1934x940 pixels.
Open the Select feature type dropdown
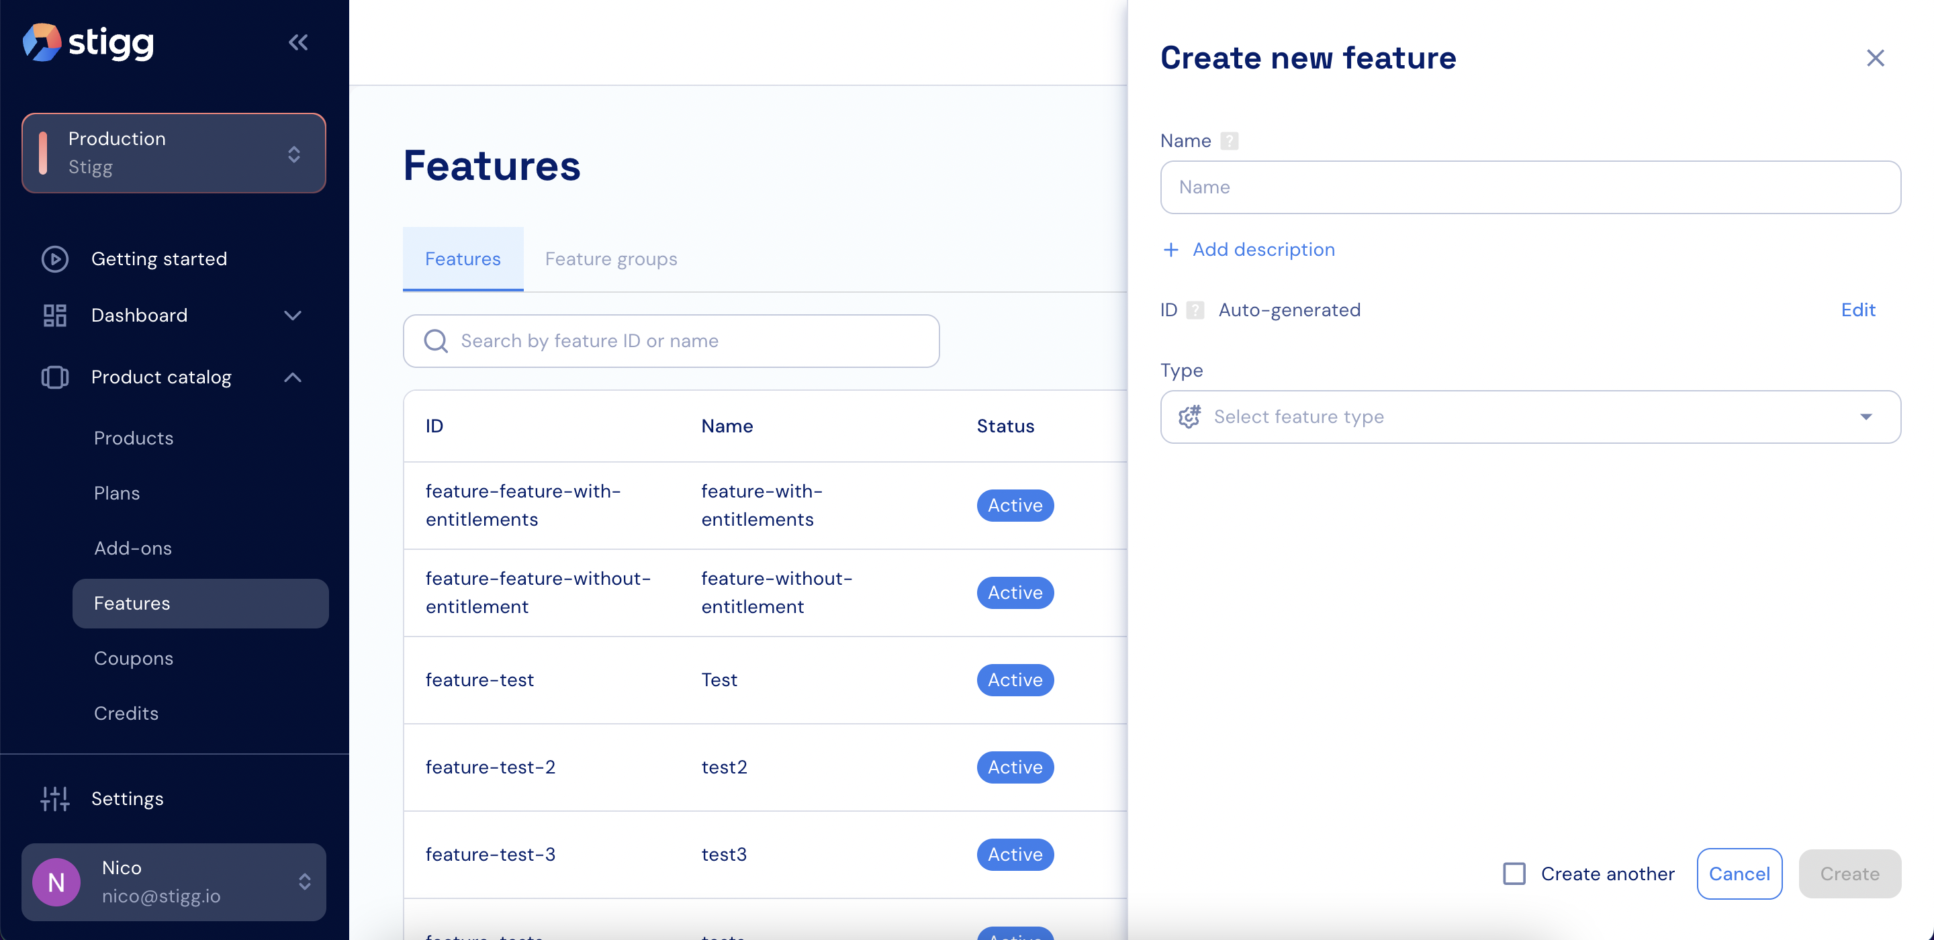1530,417
